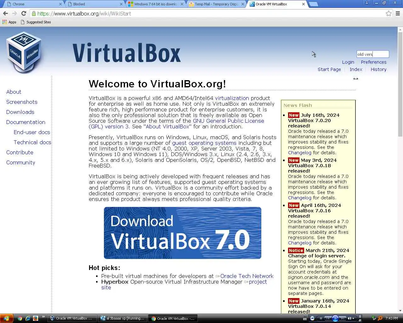The height and width of the screenshot is (323, 403).
Task: Bookmark this page with the star icon
Action: [x=389, y=14]
